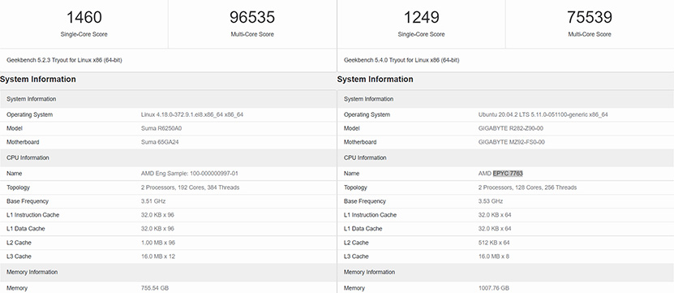Click the left System Information heading
Viewport: 674px width, 293px height.
38,80
